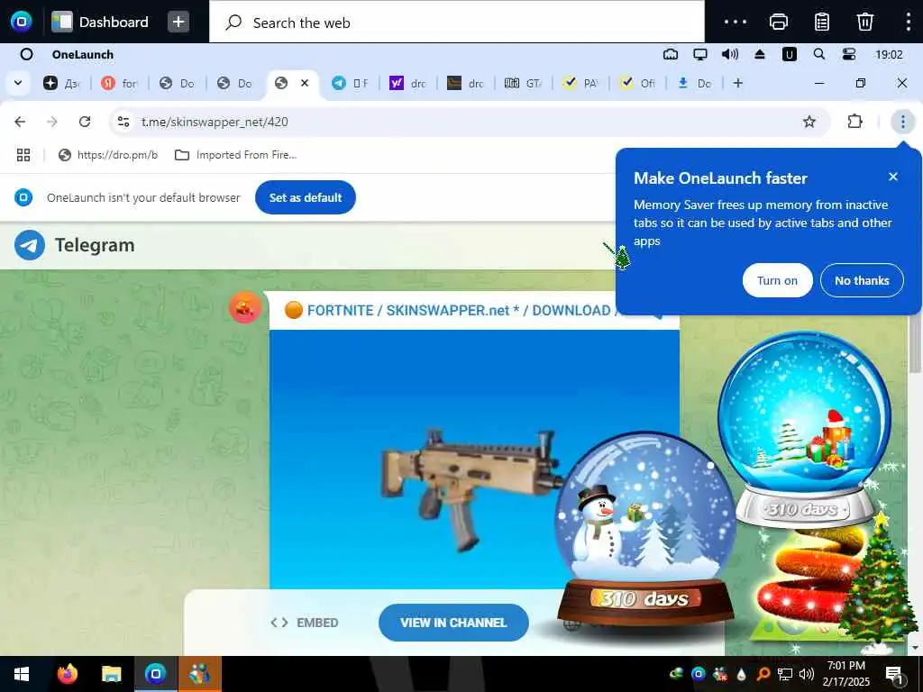Switch to the 'PA' checkmark tab
923x692 pixels.
(x=580, y=84)
